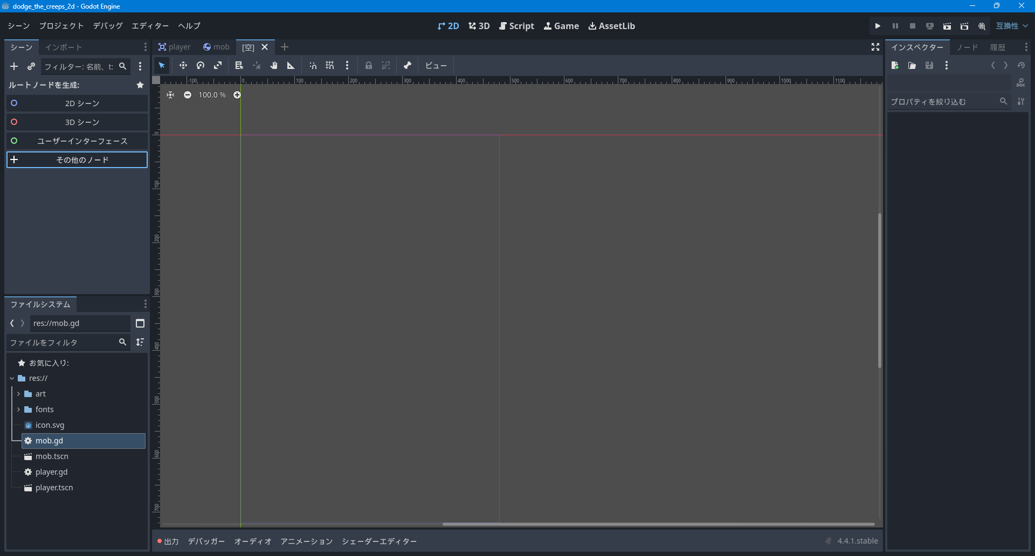Image resolution: width=1035 pixels, height=556 pixels.
Task: Open the エディター menu
Action: [x=150, y=26]
